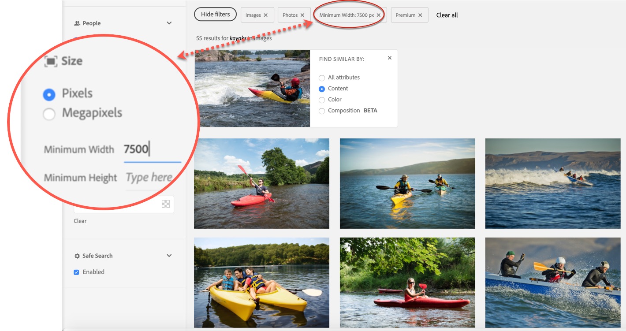Screen dimensions: 626x331
Task: Click the Clear all filters link
Action: point(447,15)
